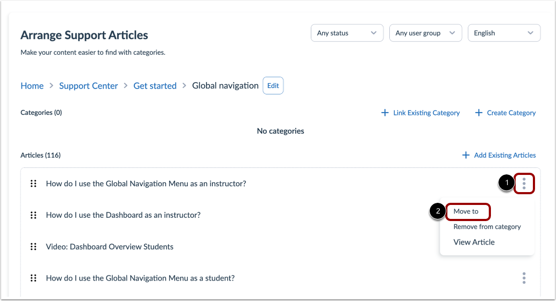
Task: Open the English language dropdown
Action: 504,33
